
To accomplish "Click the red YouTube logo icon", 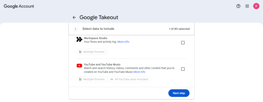I will click(79, 66).
